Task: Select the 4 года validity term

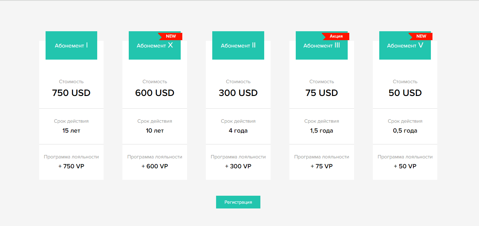Action: [238, 131]
